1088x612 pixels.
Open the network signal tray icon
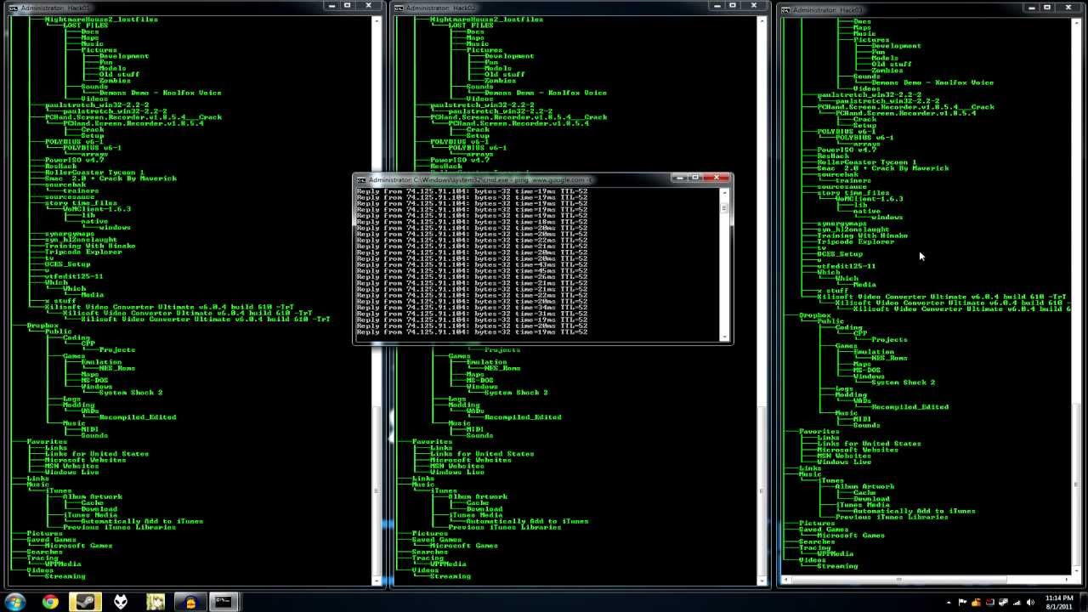tap(1017, 603)
